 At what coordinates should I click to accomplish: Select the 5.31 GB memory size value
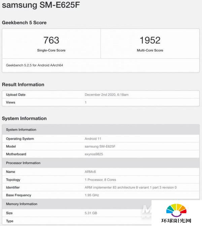pos(91,213)
